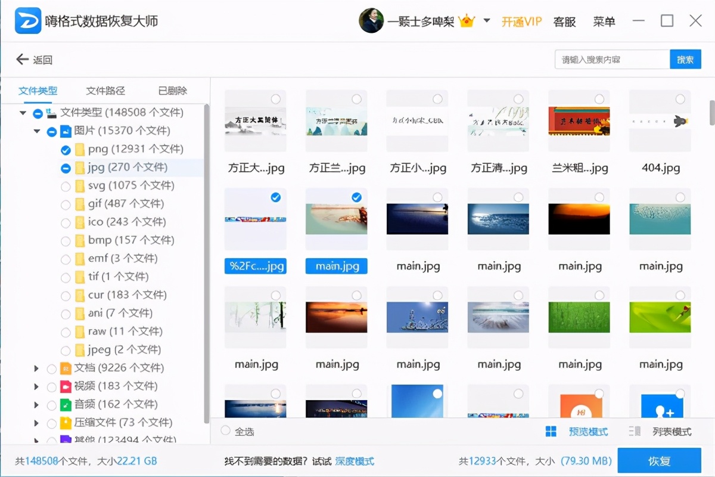
Task: Click the back arrow 返回
Action: [x=21, y=59]
